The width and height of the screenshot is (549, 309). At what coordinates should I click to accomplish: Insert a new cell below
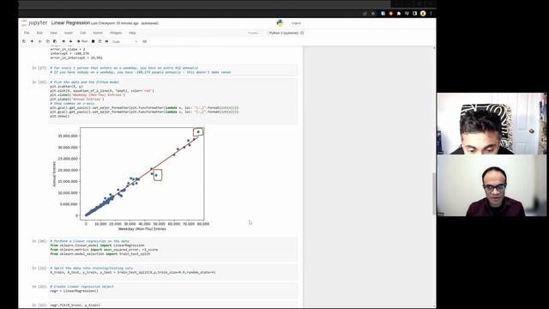coord(32,41)
